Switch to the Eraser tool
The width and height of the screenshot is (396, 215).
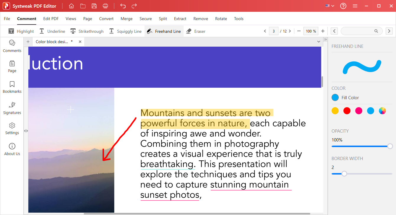195,31
